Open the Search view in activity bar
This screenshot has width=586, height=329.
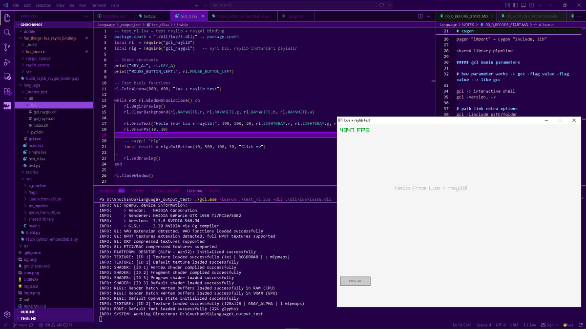point(7,33)
